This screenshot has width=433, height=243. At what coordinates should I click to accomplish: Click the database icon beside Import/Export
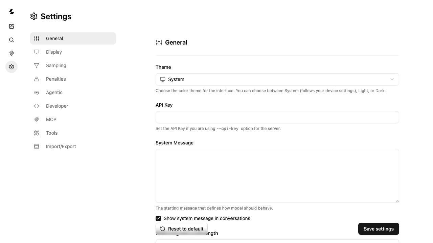tap(37, 146)
